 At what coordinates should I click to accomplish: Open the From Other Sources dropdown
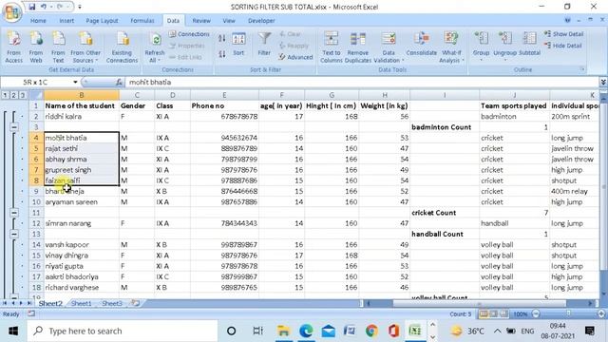pos(85,47)
